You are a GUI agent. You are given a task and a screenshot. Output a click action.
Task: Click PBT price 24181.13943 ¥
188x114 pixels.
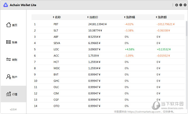tap(97, 24)
